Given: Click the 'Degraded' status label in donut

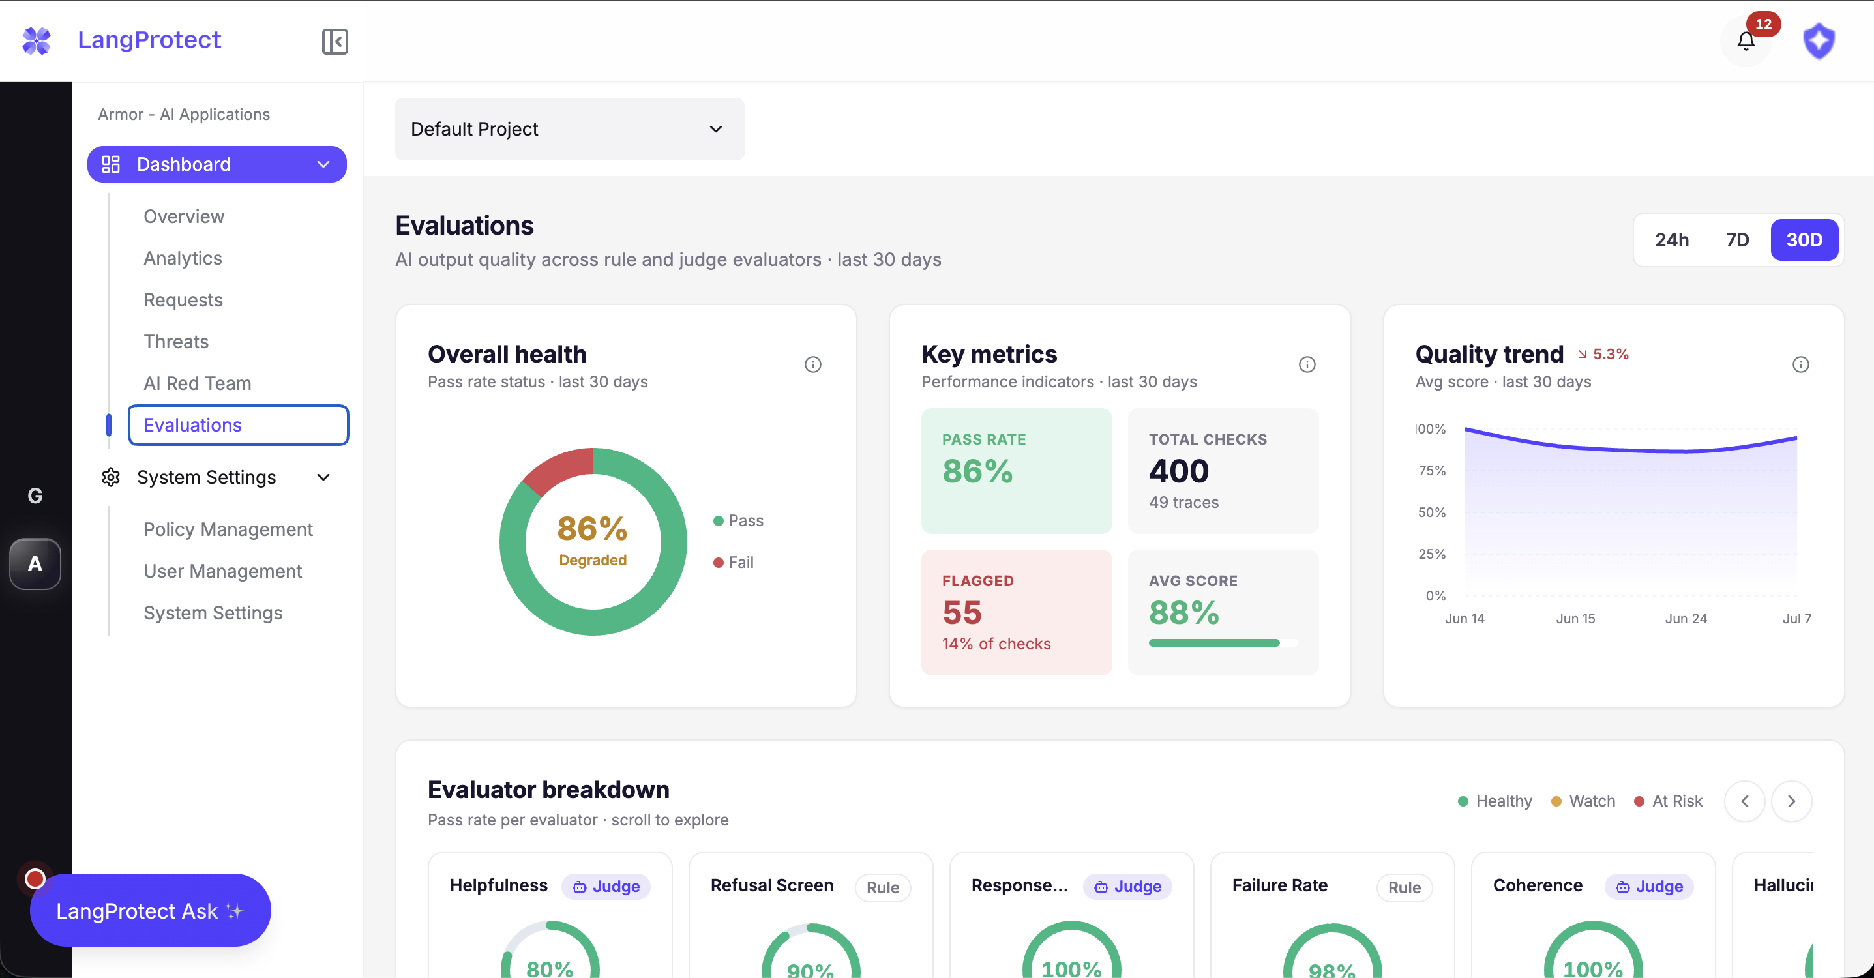Looking at the screenshot, I should point(592,560).
